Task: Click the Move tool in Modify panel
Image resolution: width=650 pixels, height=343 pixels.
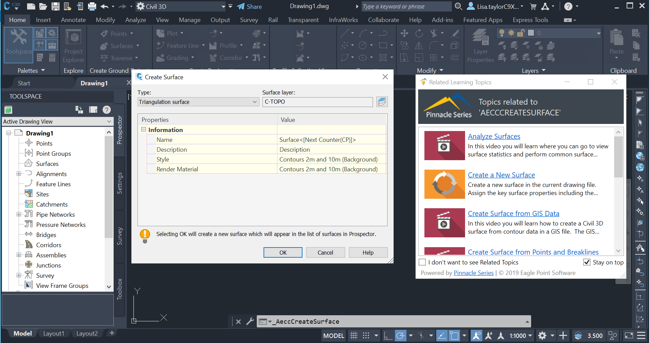Action: (x=404, y=33)
